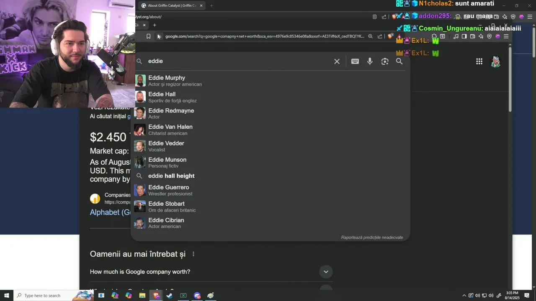Screen dimensions: 536x301
Task: Choose the Eddie Cibrian suggestion
Action: click(x=270, y=223)
